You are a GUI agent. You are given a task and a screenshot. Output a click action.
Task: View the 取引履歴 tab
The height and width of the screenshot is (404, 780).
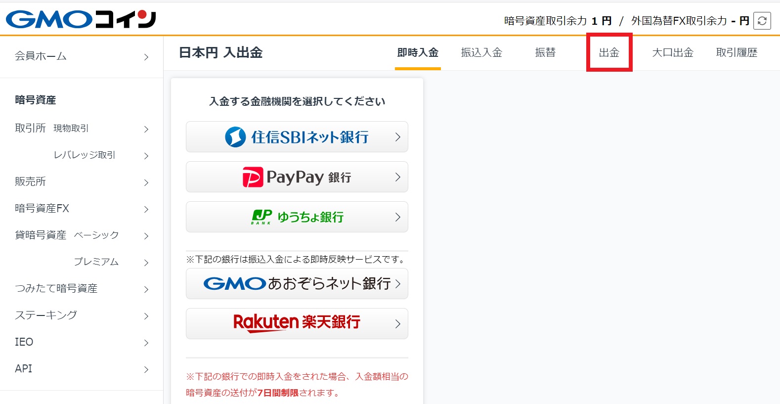pos(737,52)
